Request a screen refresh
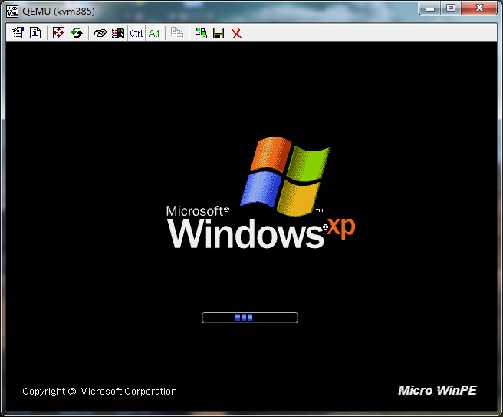503x417 pixels. [77, 33]
